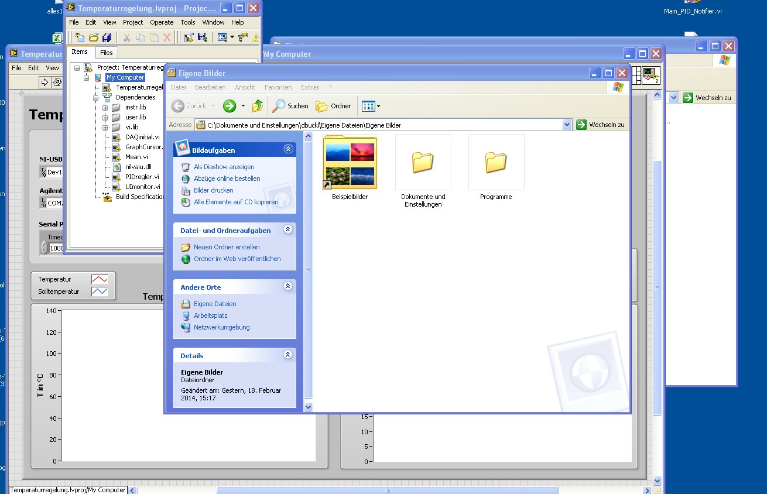Viewport: 767px width, 494px height.
Task: Click the Bilder drucken link
Action: pos(214,190)
